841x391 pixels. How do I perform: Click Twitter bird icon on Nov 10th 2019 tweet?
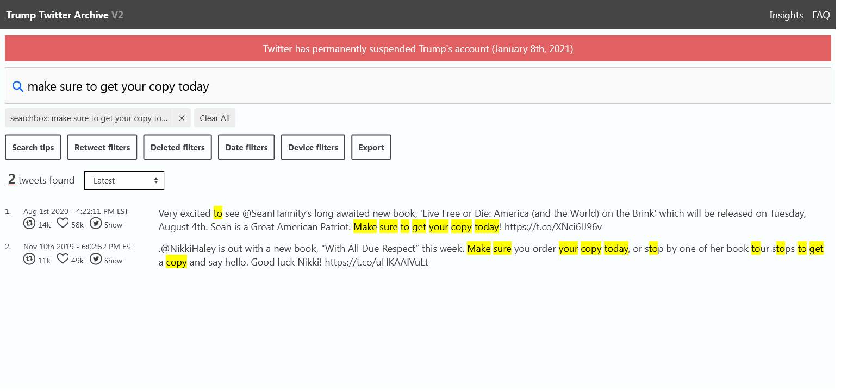[96, 260]
